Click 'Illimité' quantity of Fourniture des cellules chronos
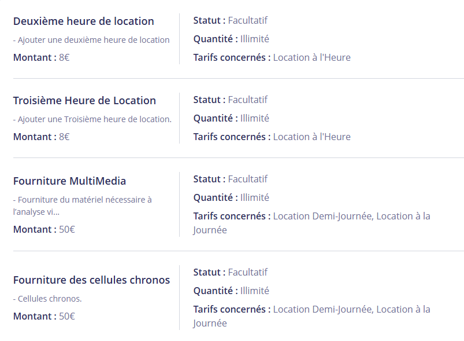The height and width of the screenshot is (341, 464). tap(255, 291)
